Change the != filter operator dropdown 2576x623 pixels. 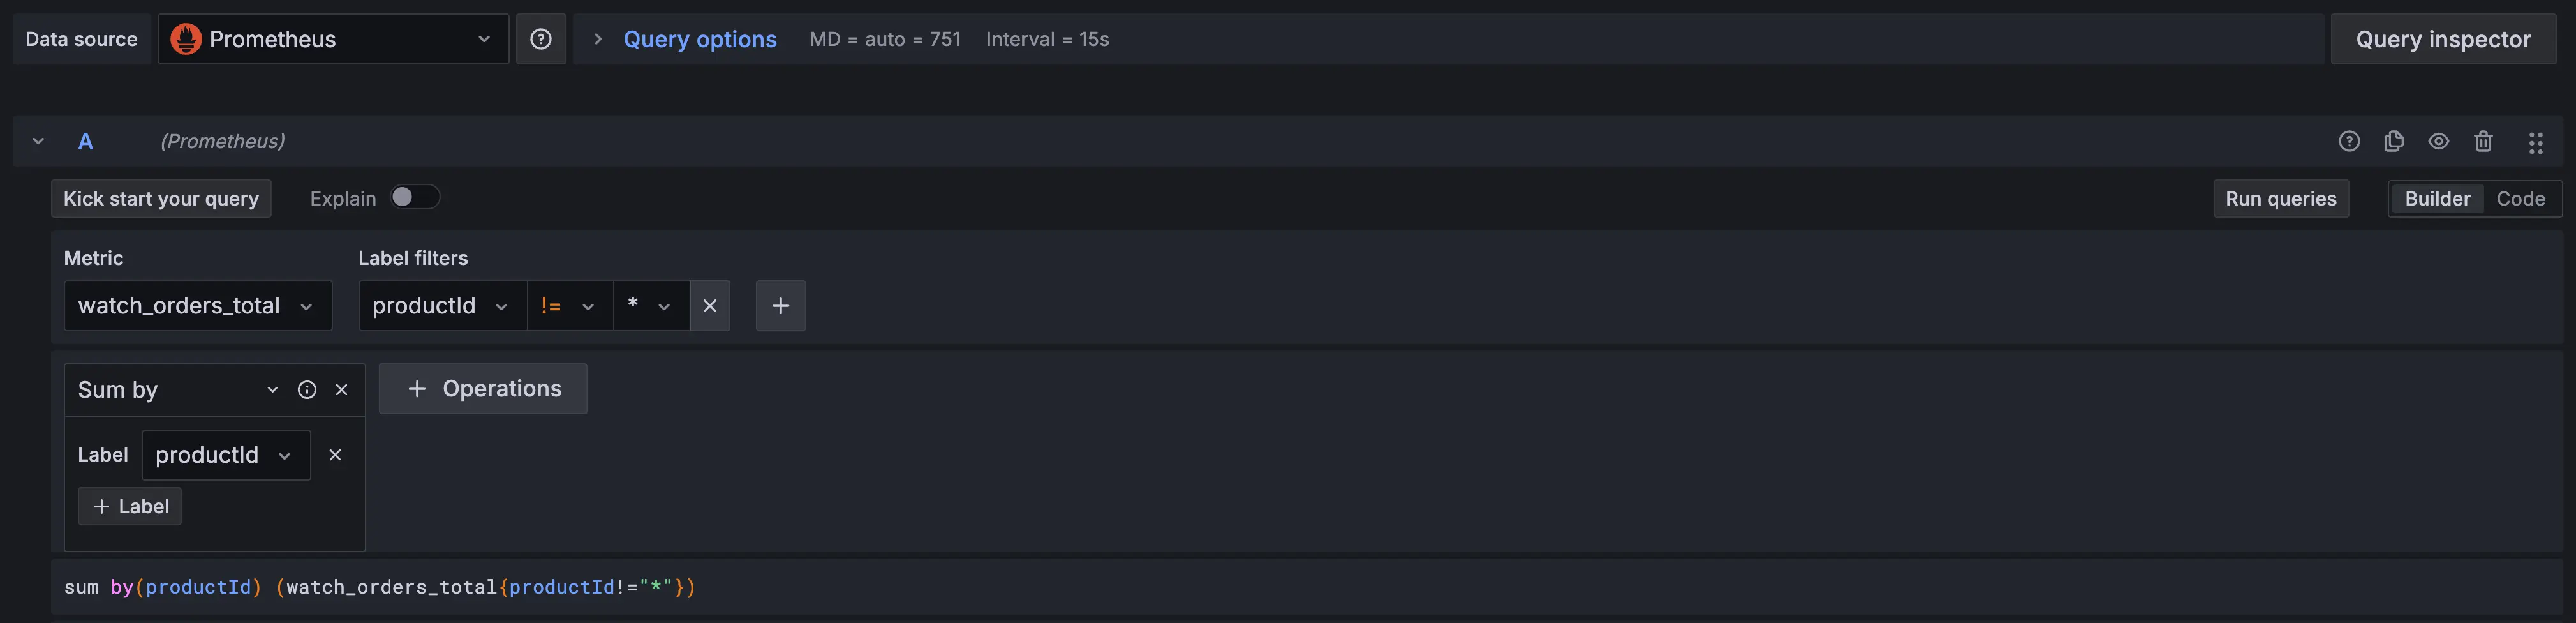[x=569, y=306]
